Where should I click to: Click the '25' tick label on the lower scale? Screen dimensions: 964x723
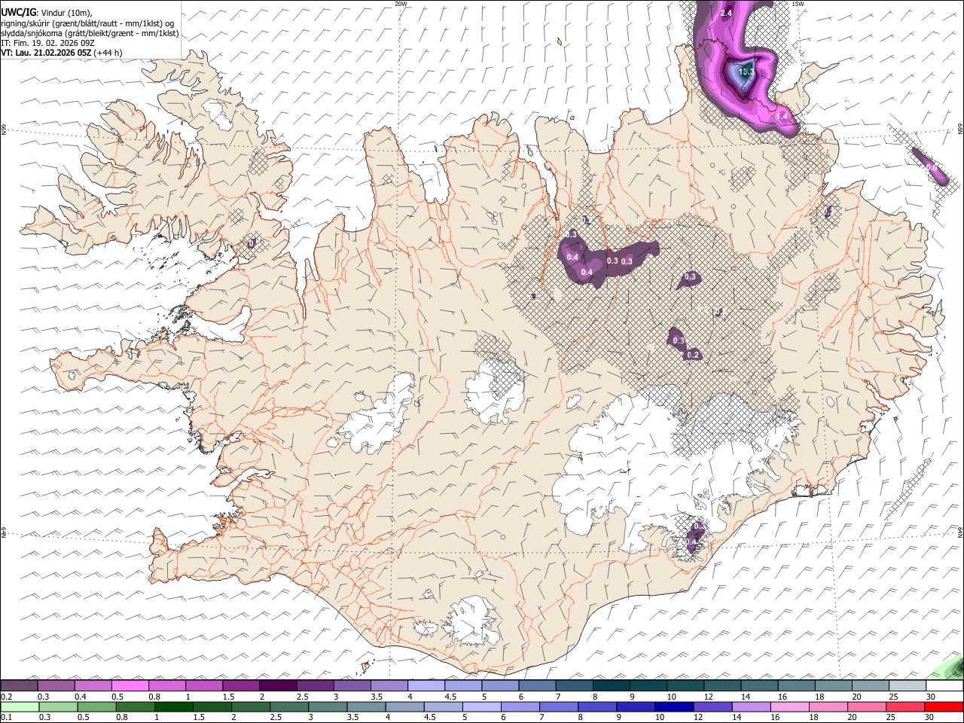(892, 718)
